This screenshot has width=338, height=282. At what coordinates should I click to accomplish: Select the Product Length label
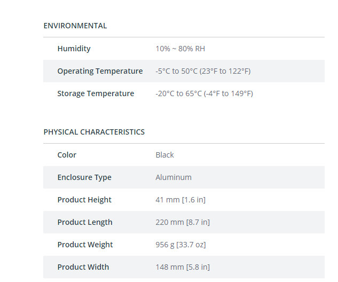(85, 222)
